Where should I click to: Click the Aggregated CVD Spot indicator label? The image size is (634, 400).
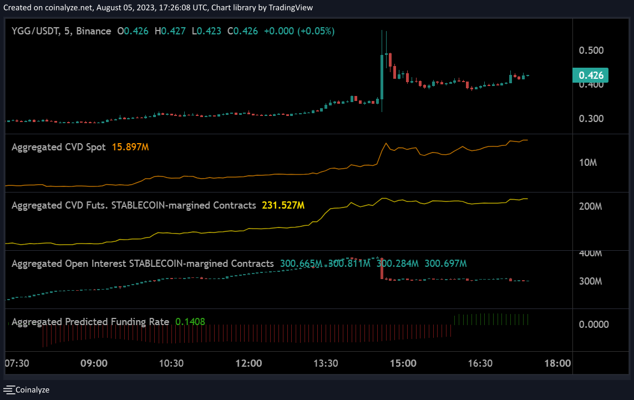59,147
